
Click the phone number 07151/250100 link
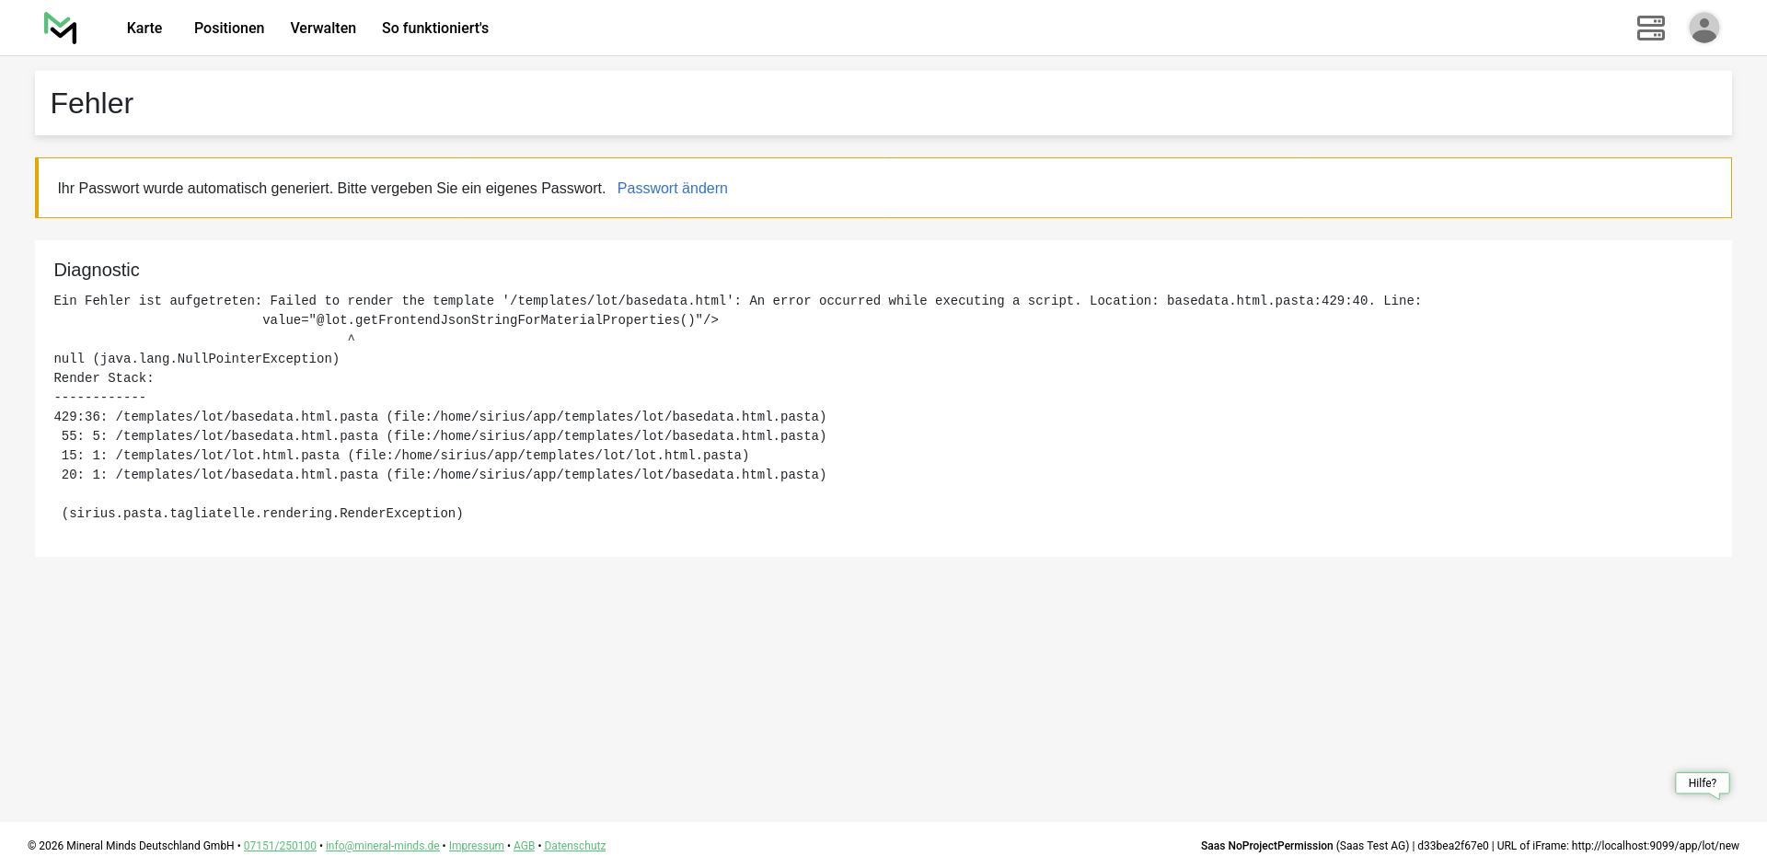click(x=280, y=846)
